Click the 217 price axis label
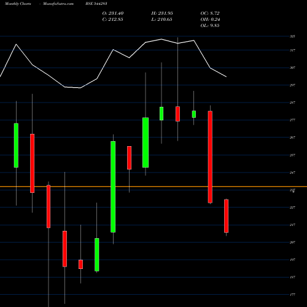Image resolution: width=307 pixels, height=307 pixels. 292,225
